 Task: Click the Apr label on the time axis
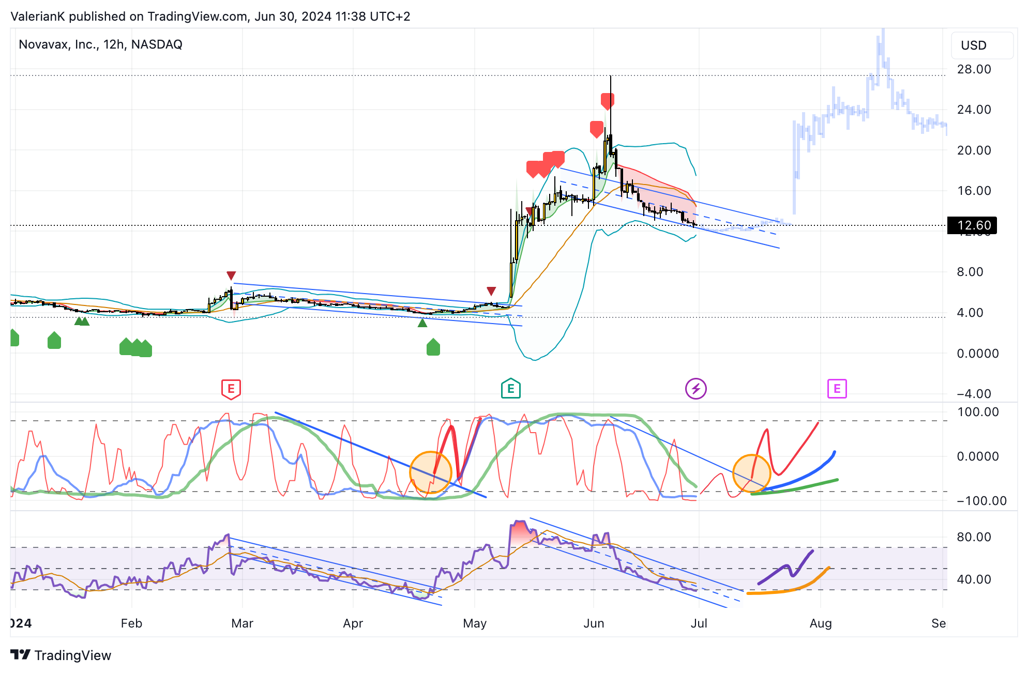click(353, 623)
